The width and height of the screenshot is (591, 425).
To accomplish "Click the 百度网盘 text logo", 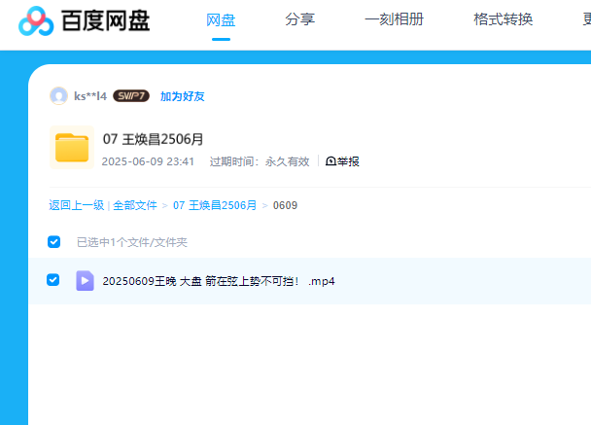I will [104, 19].
